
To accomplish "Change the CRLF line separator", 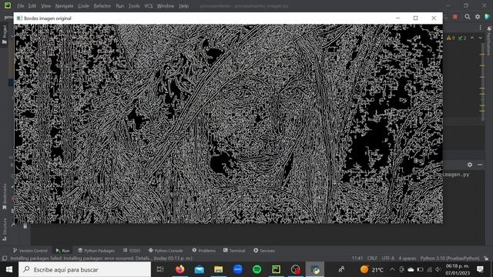I will click(372, 259).
